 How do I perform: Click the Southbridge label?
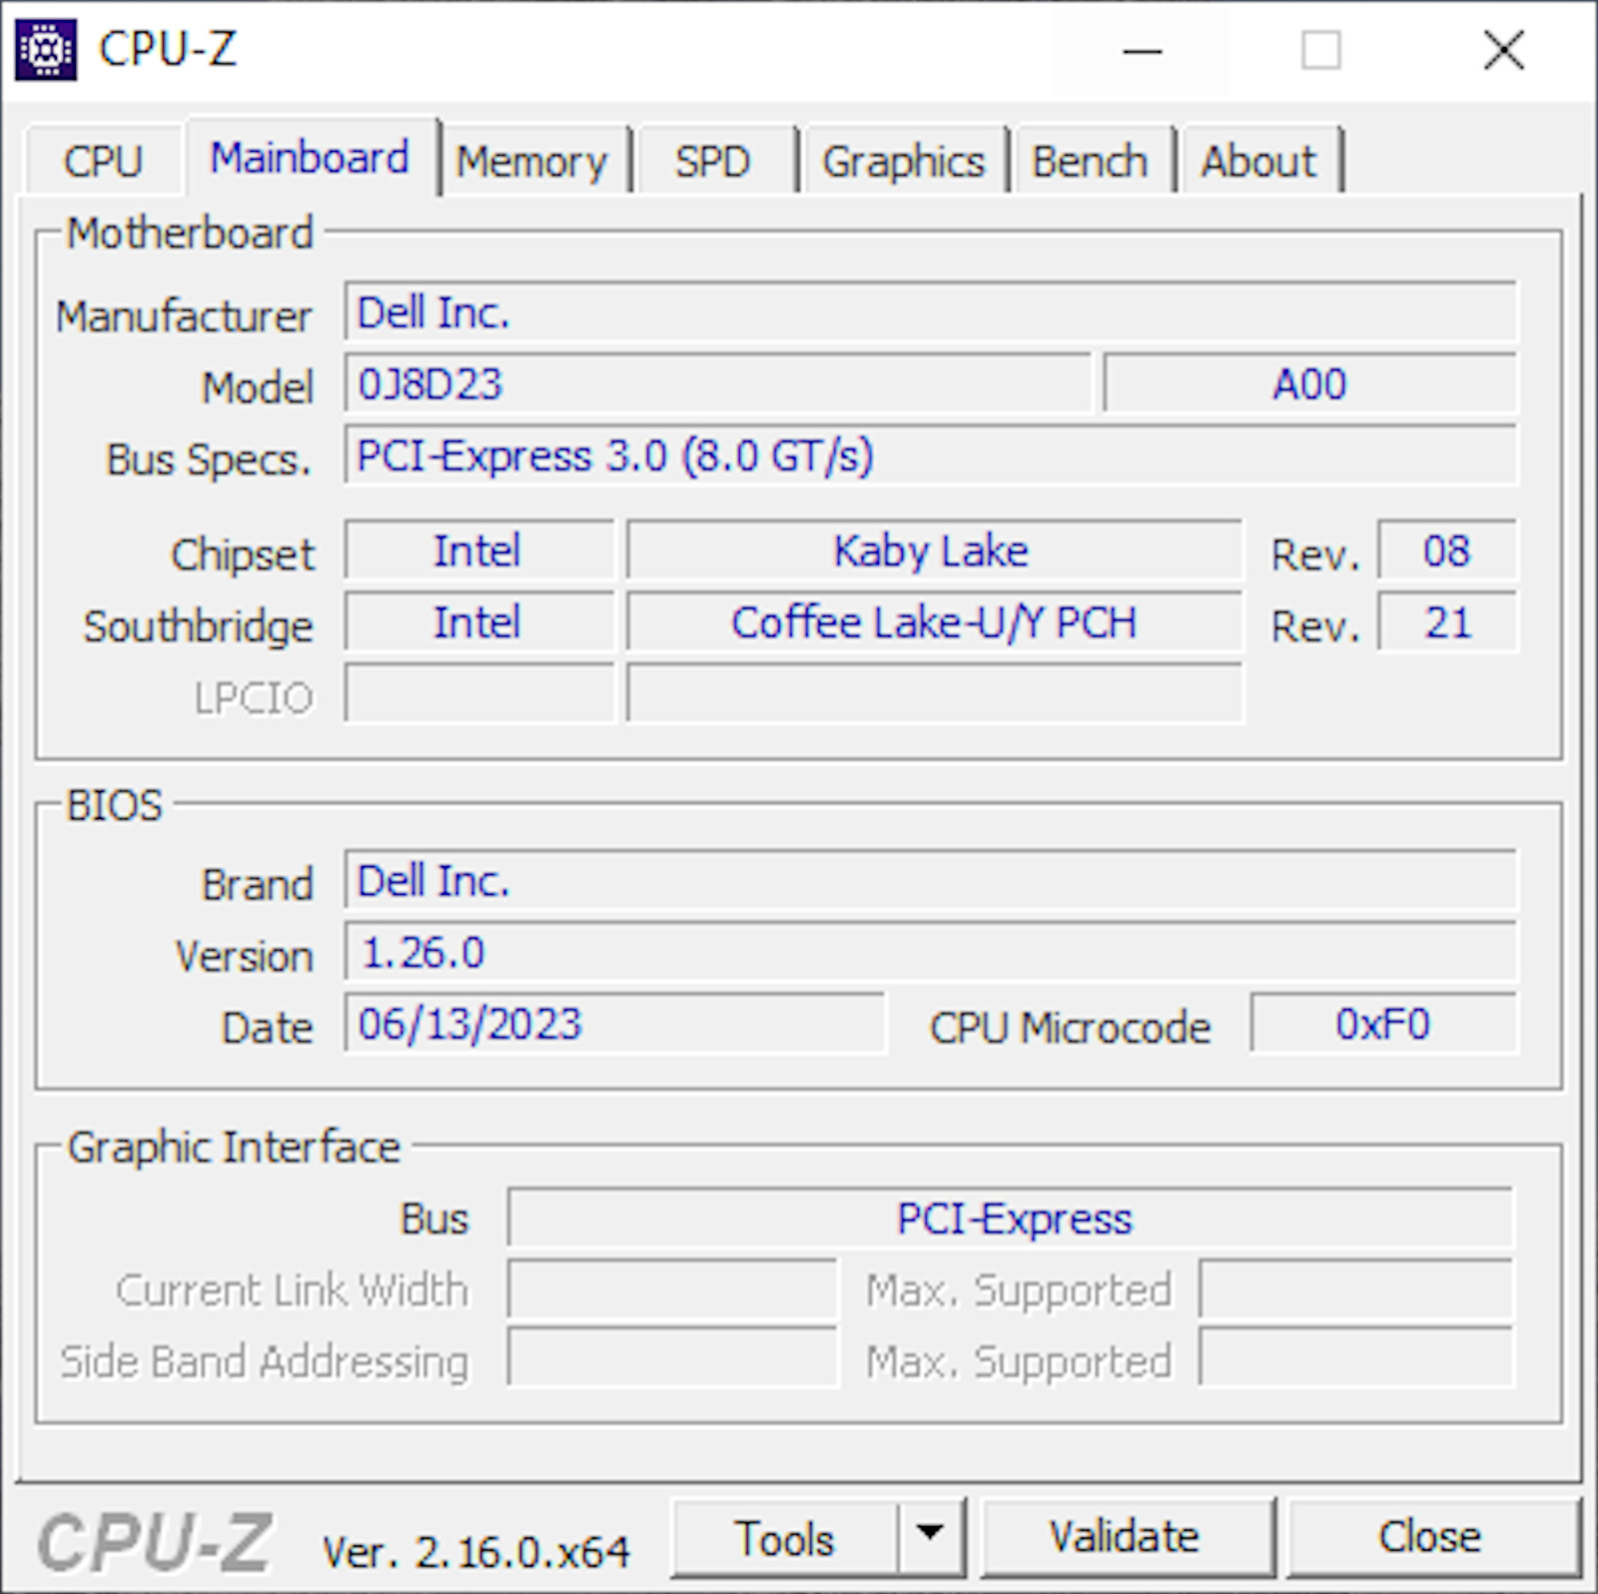pos(198,626)
